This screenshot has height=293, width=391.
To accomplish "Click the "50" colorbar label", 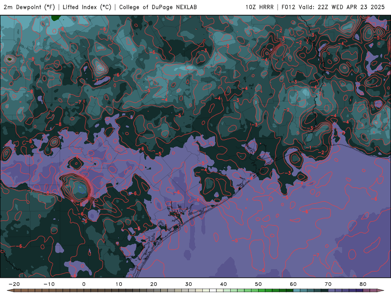I will (259, 284).
